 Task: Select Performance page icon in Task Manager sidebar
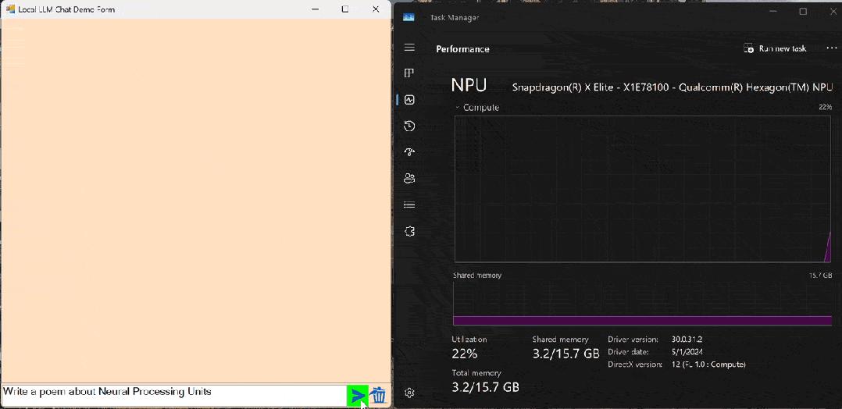409,100
